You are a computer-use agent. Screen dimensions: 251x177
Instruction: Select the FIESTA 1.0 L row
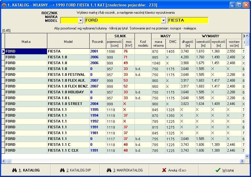123,98
